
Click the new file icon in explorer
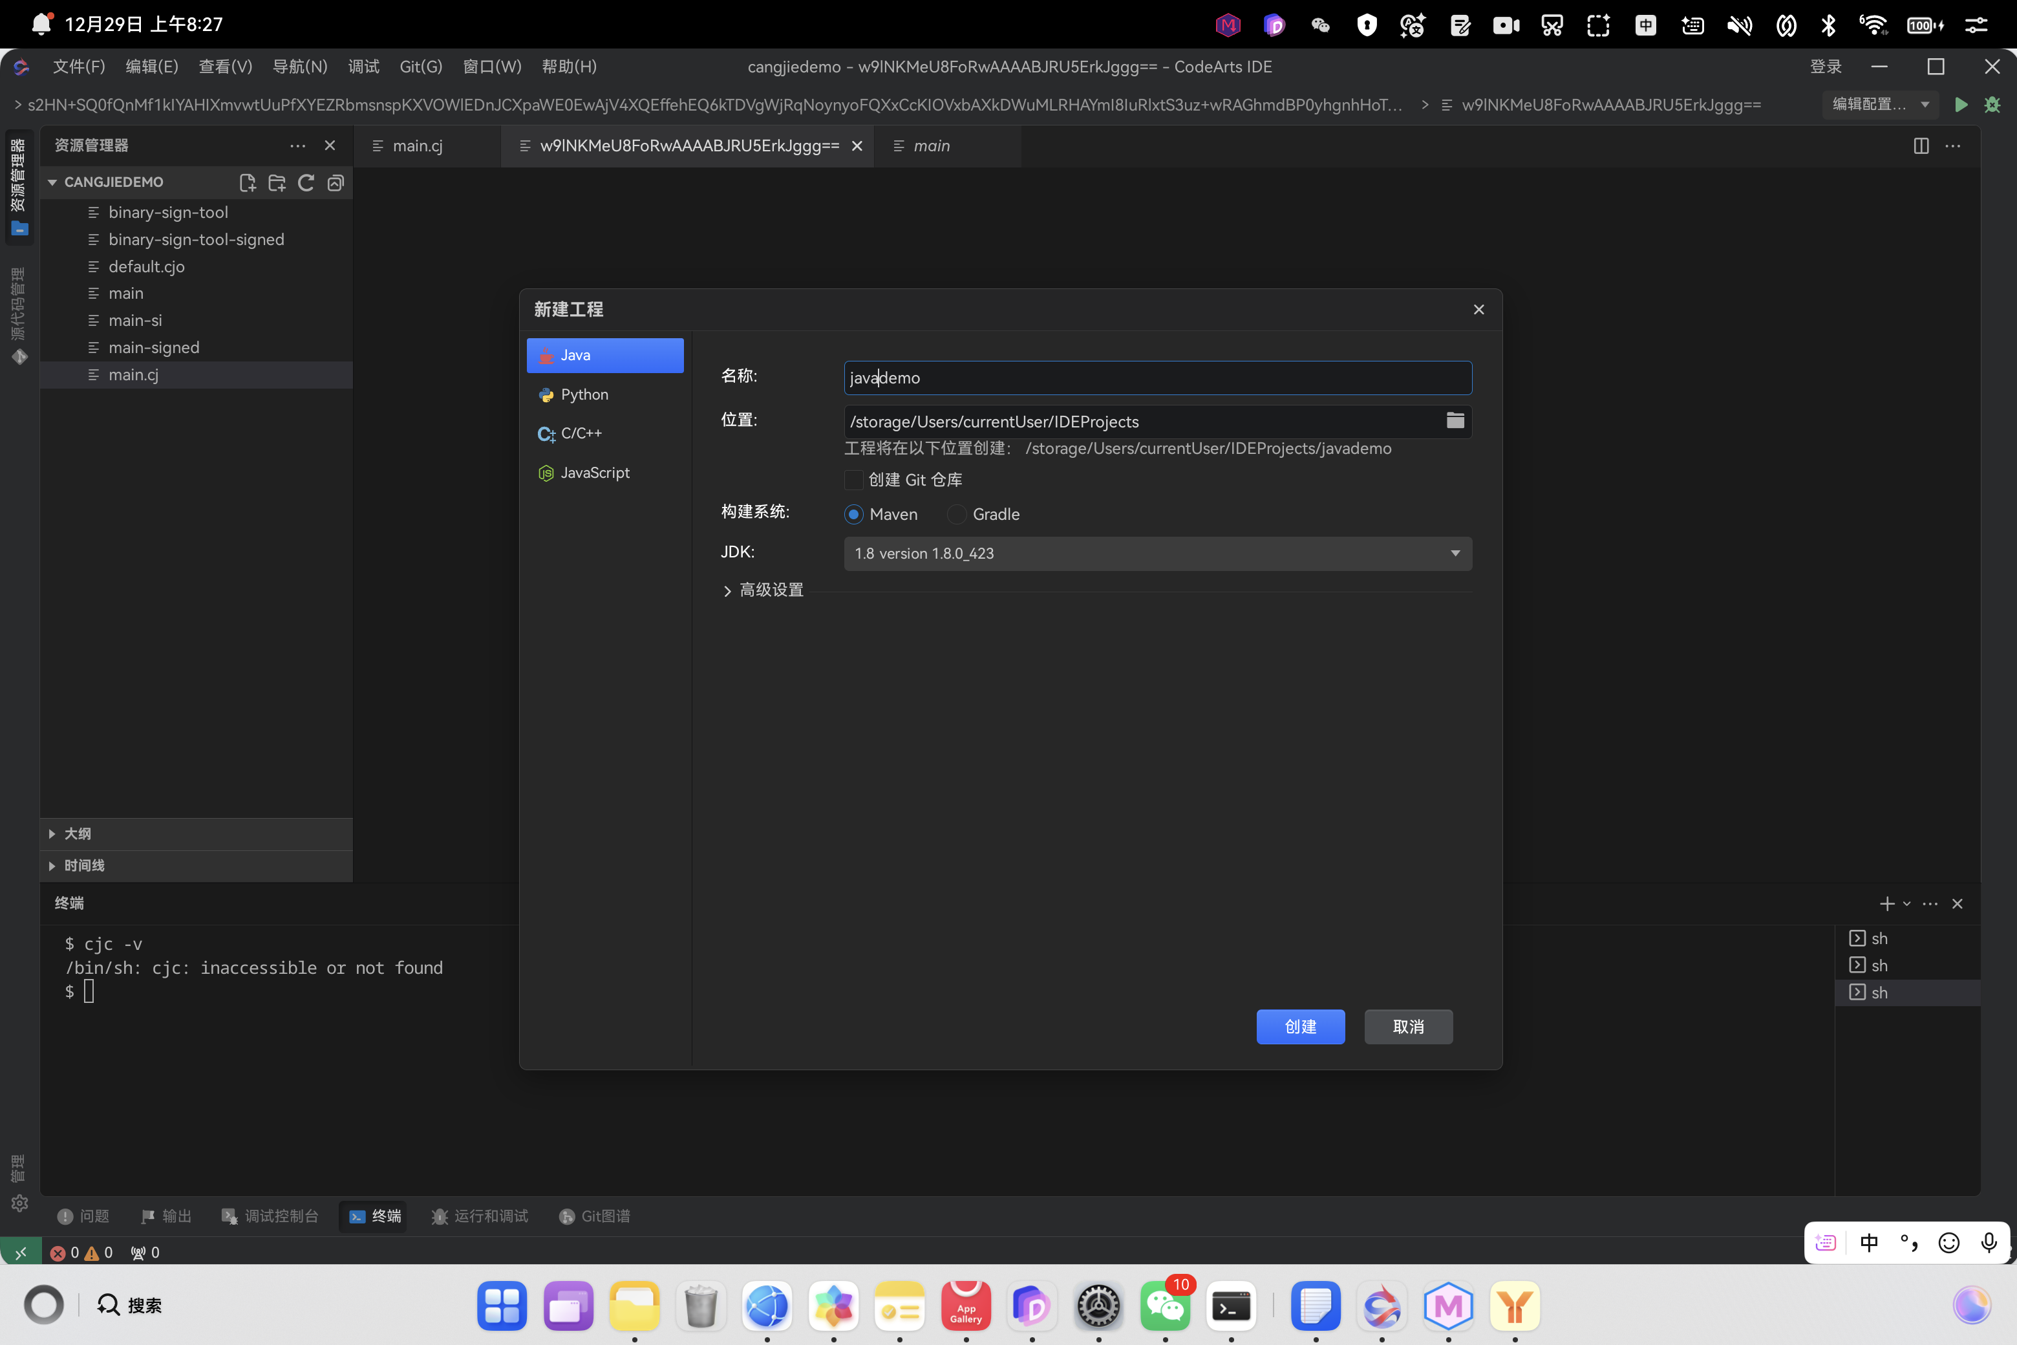click(x=247, y=183)
